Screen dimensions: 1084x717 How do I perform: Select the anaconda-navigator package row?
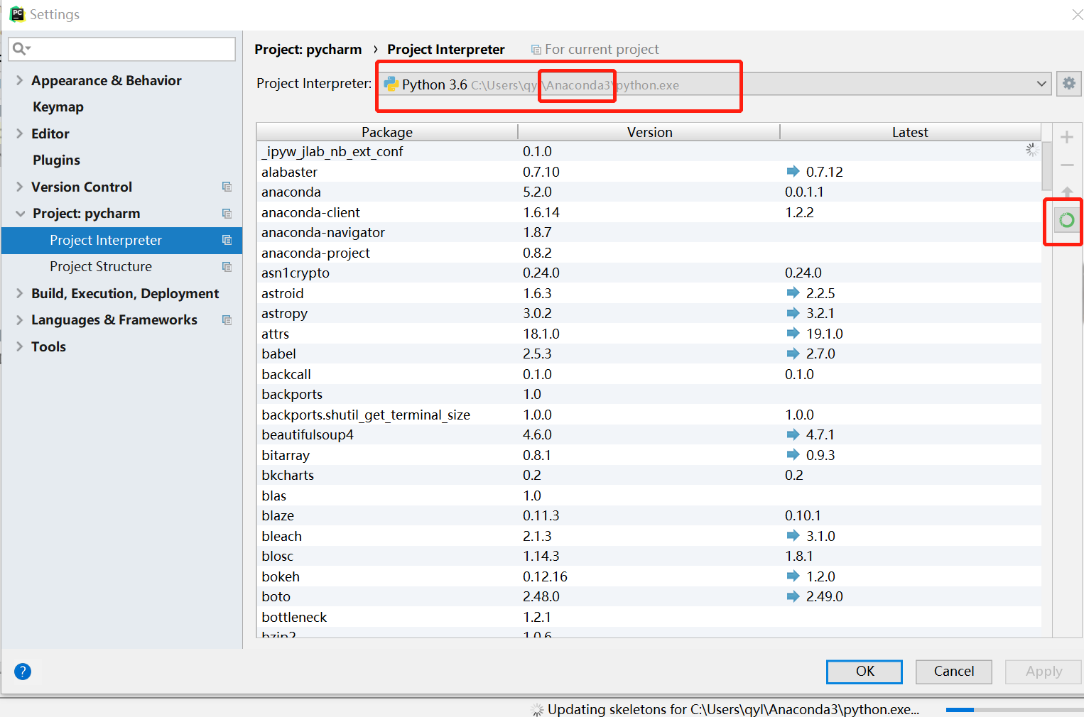tap(649, 232)
